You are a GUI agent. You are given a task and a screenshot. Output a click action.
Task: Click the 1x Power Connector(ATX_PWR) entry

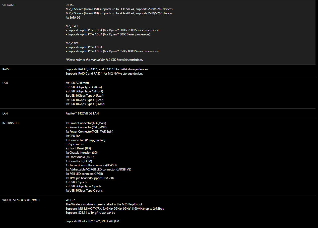pos(85,123)
